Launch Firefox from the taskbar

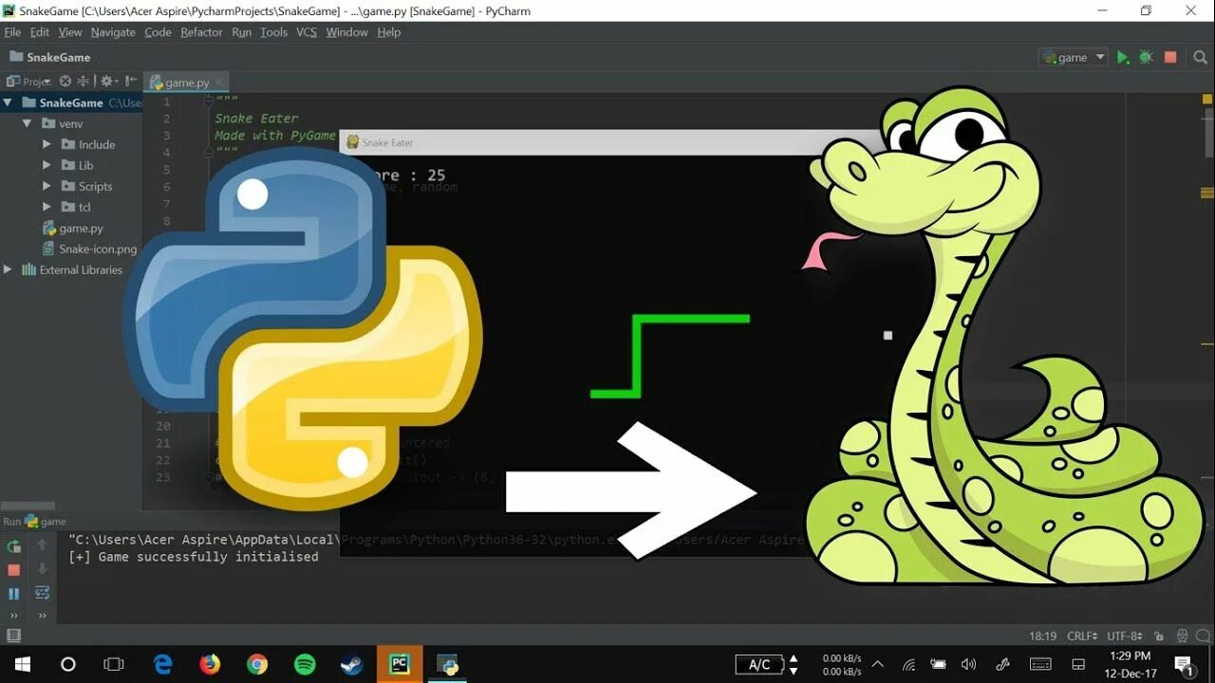pos(210,664)
